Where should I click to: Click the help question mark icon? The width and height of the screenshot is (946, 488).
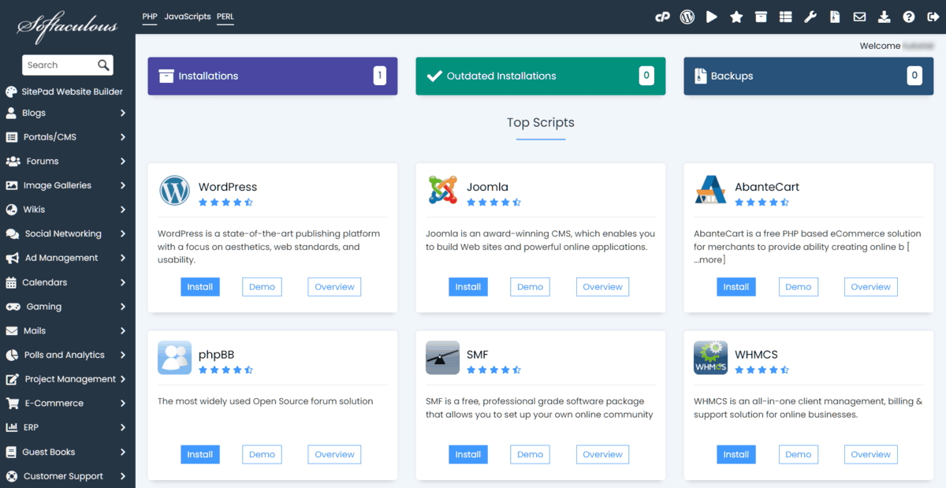point(909,17)
